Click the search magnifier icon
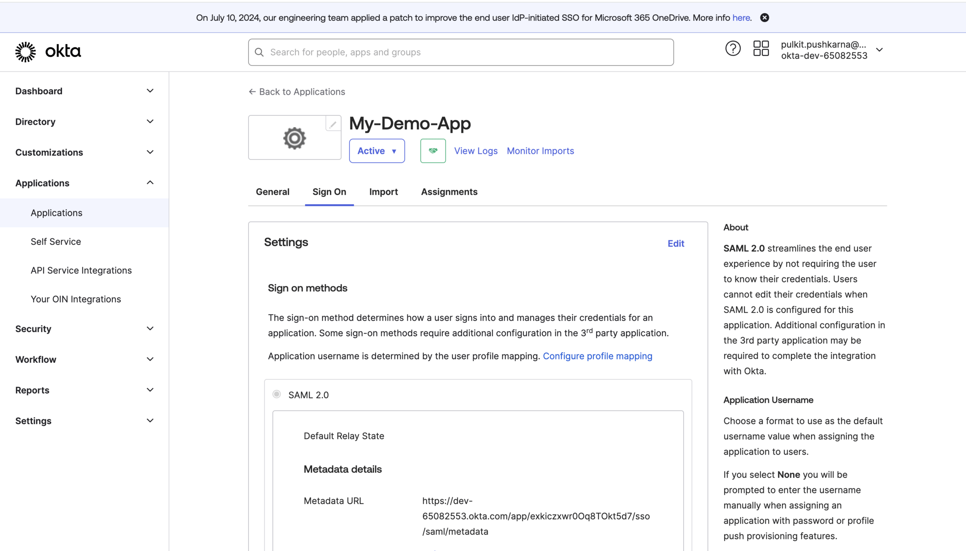The height and width of the screenshot is (551, 966). [x=259, y=52]
